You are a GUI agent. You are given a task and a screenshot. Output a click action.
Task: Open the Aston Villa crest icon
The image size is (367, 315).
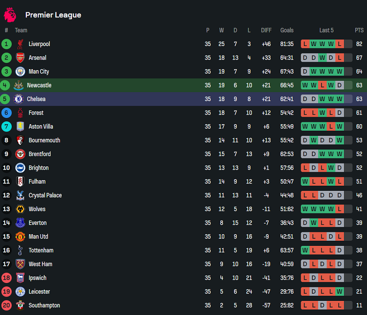pos(20,126)
